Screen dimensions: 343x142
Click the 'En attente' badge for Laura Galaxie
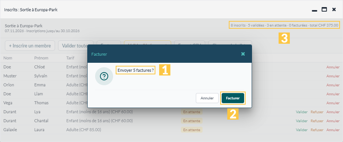[192, 130]
